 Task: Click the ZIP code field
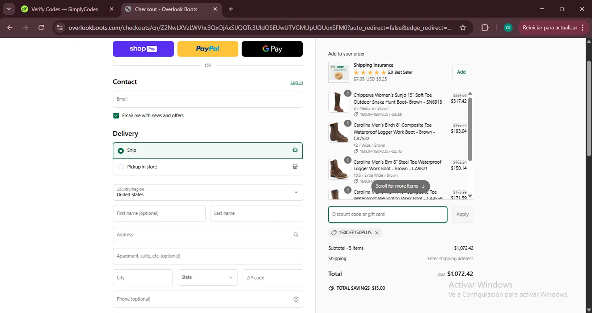[x=273, y=278]
